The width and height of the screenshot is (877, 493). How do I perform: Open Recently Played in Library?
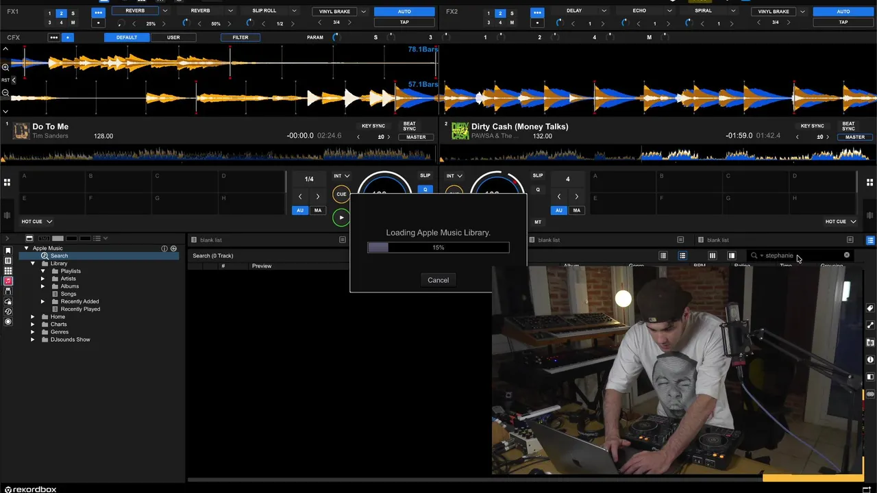pyautogui.click(x=80, y=309)
